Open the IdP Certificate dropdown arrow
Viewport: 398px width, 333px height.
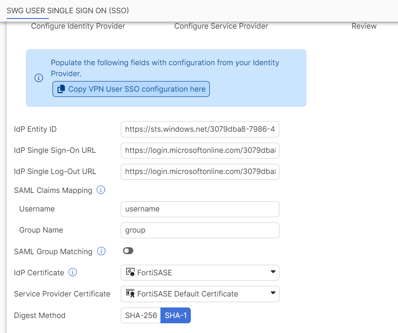coord(273,272)
